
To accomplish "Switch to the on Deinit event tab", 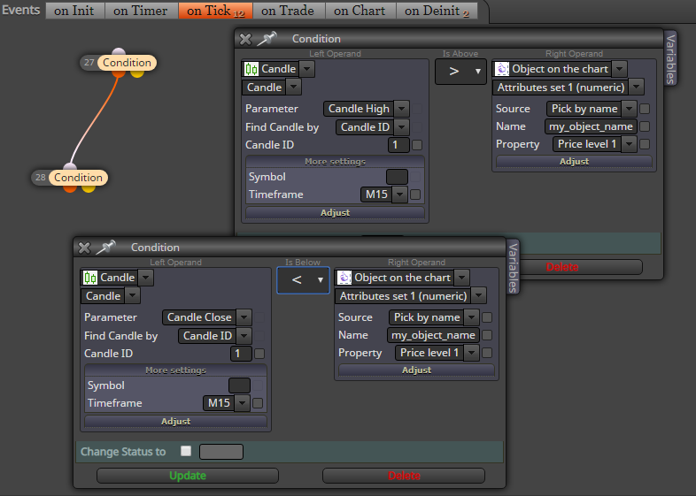I will coord(437,11).
